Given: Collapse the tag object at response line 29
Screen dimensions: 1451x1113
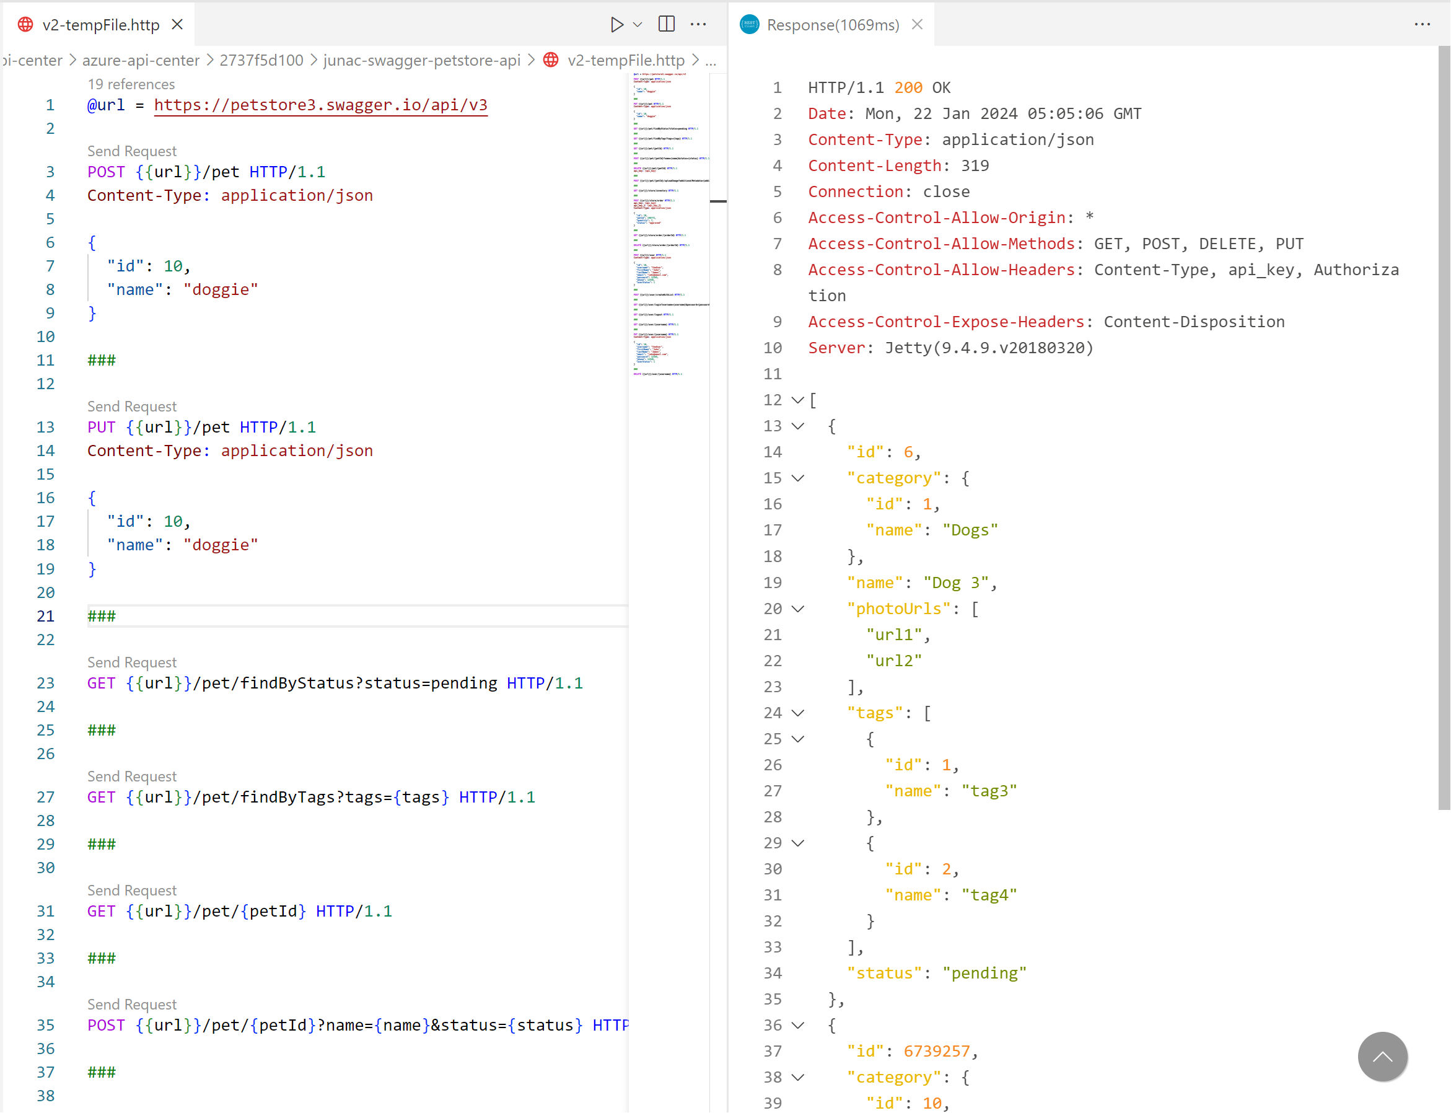Looking at the screenshot, I should click(798, 843).
